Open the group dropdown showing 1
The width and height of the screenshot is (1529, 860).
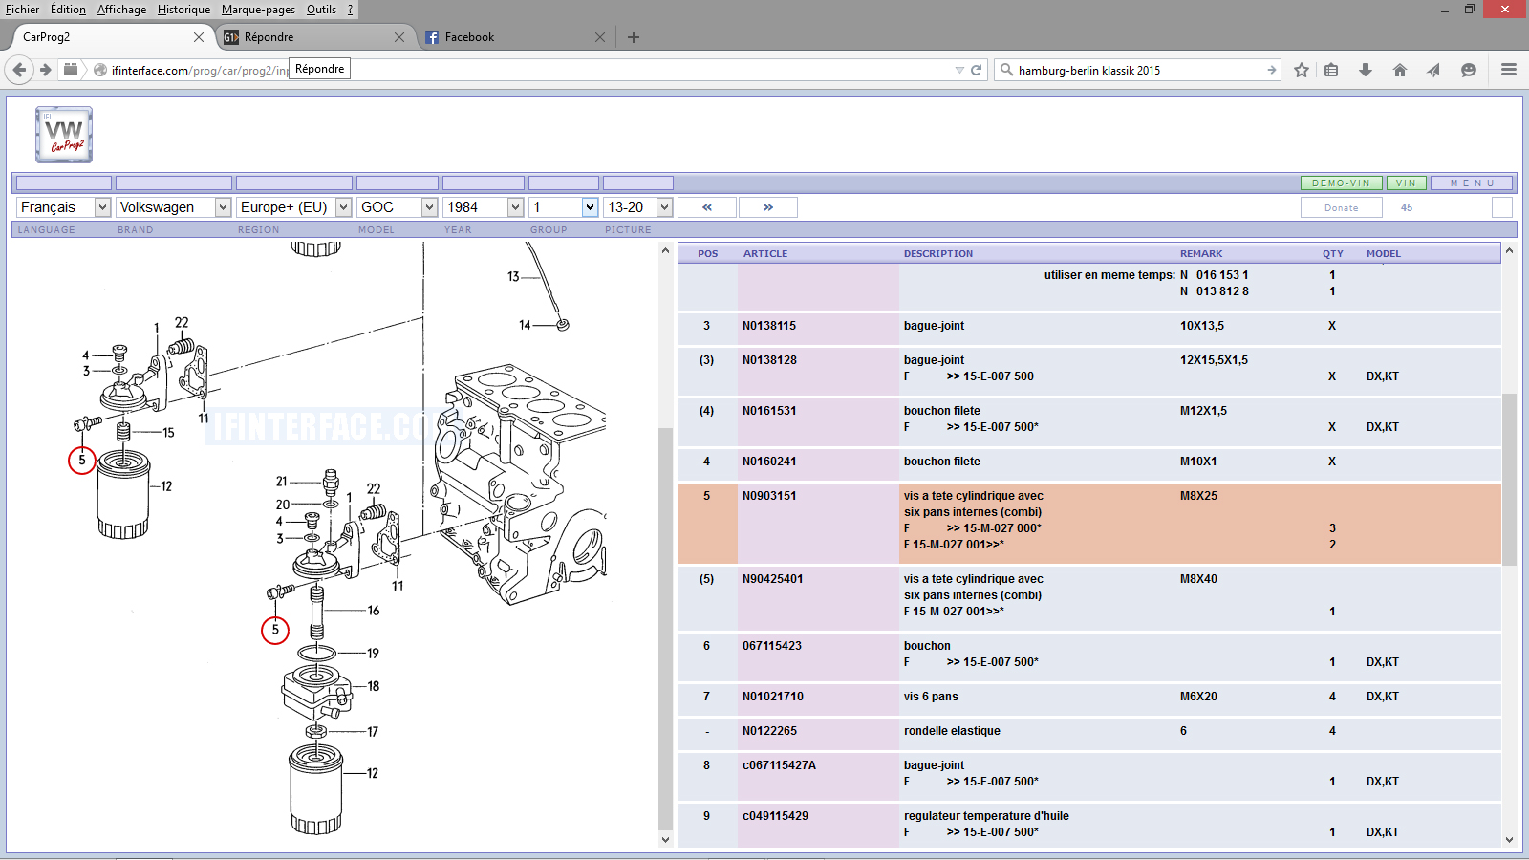pyautogui.click(x=564, y=207)
